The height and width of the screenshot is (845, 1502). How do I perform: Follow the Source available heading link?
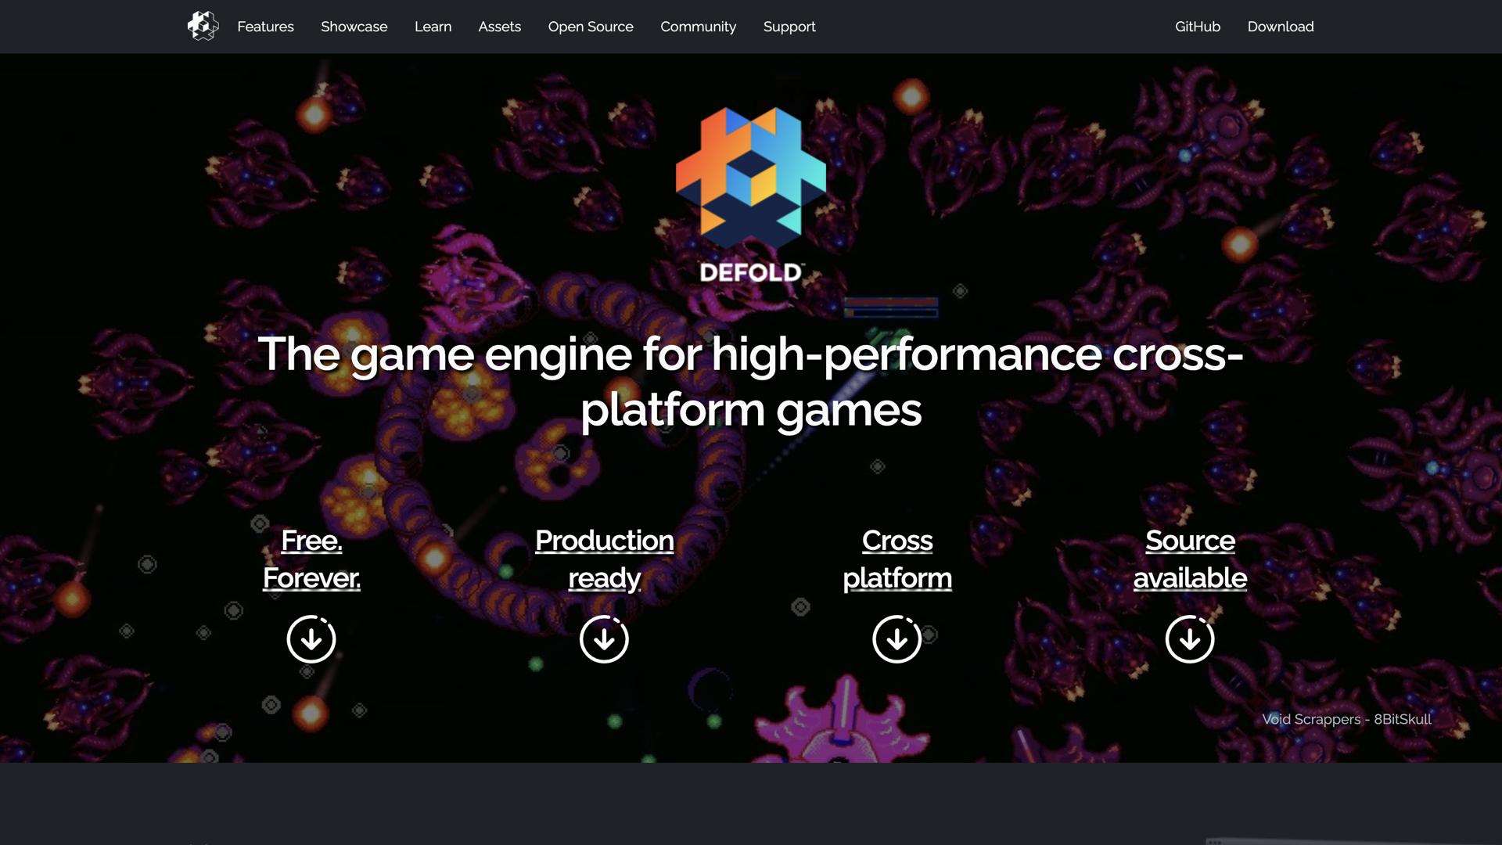coord(1190,559)
